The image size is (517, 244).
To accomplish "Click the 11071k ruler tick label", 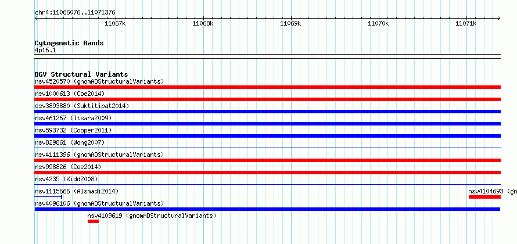I will 466,23.
